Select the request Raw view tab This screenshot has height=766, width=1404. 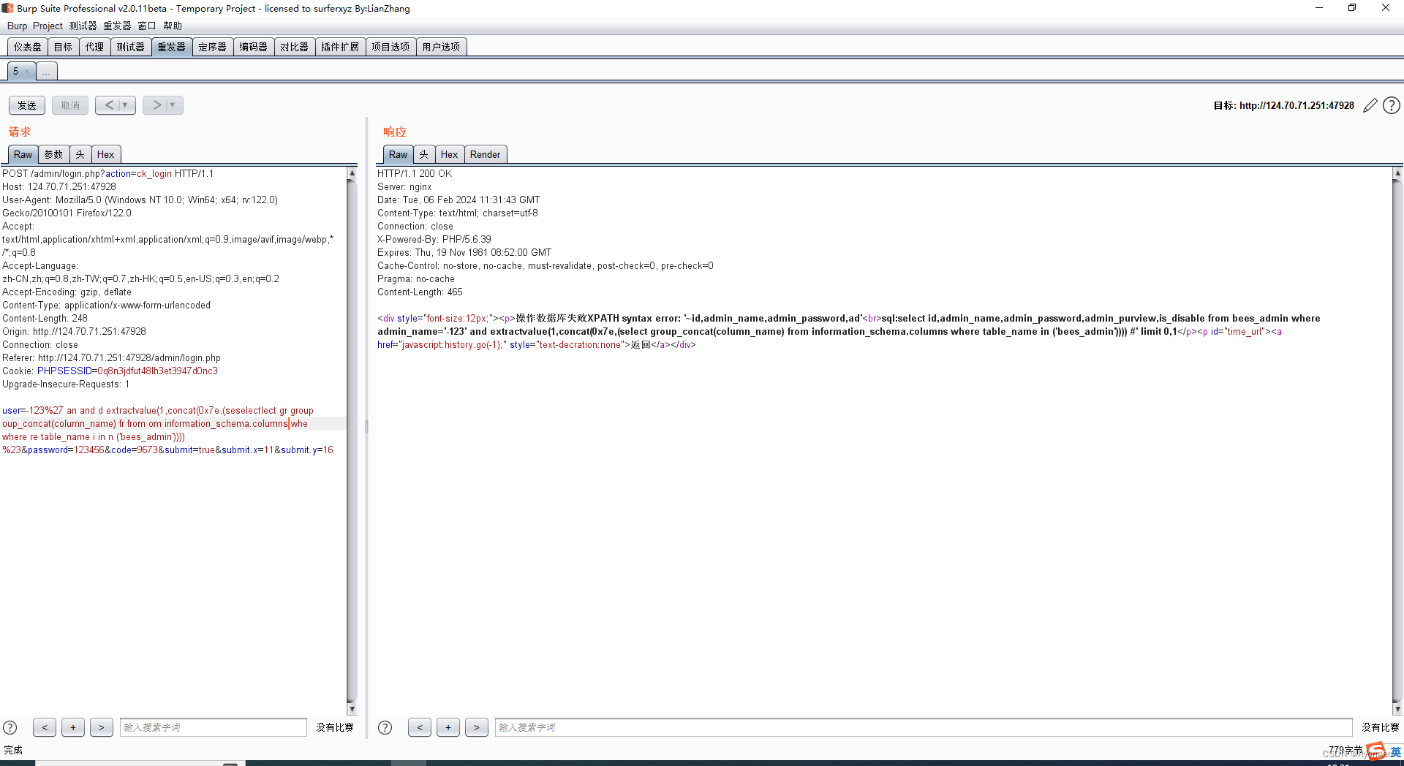coord(23,154)
